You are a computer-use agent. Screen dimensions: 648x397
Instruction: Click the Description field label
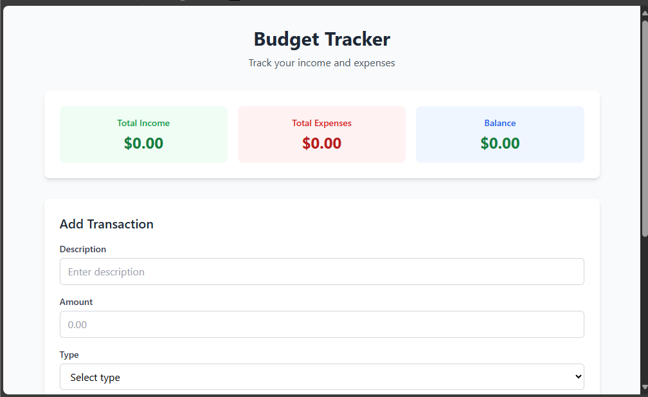[x=83, y=249]
